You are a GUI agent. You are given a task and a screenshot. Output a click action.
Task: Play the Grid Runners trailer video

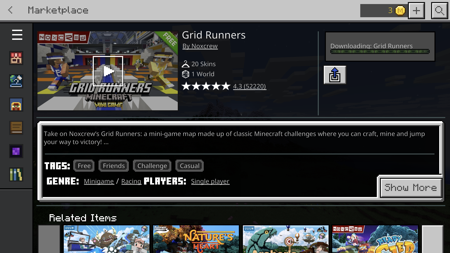point(108,71)
